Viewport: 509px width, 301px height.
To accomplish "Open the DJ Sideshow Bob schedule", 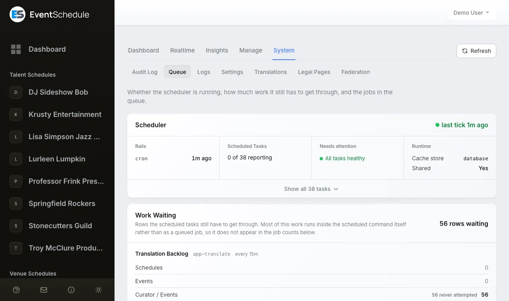I will (58, 92).
